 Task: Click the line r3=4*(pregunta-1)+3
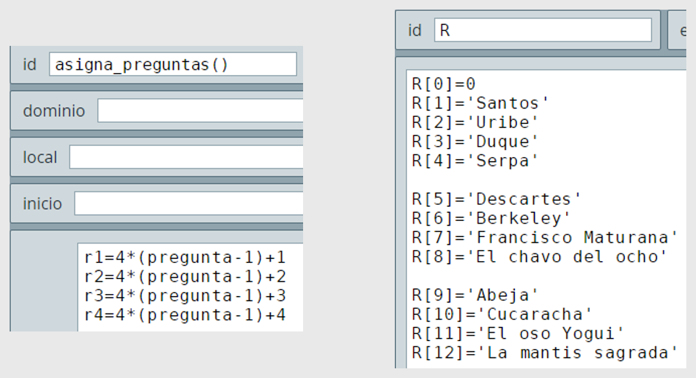click(x=185, y=296)
